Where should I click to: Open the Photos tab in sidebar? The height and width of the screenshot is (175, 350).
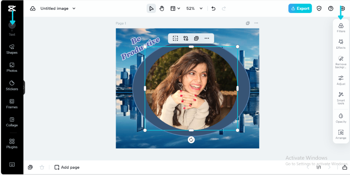click(x=12, y=67)
